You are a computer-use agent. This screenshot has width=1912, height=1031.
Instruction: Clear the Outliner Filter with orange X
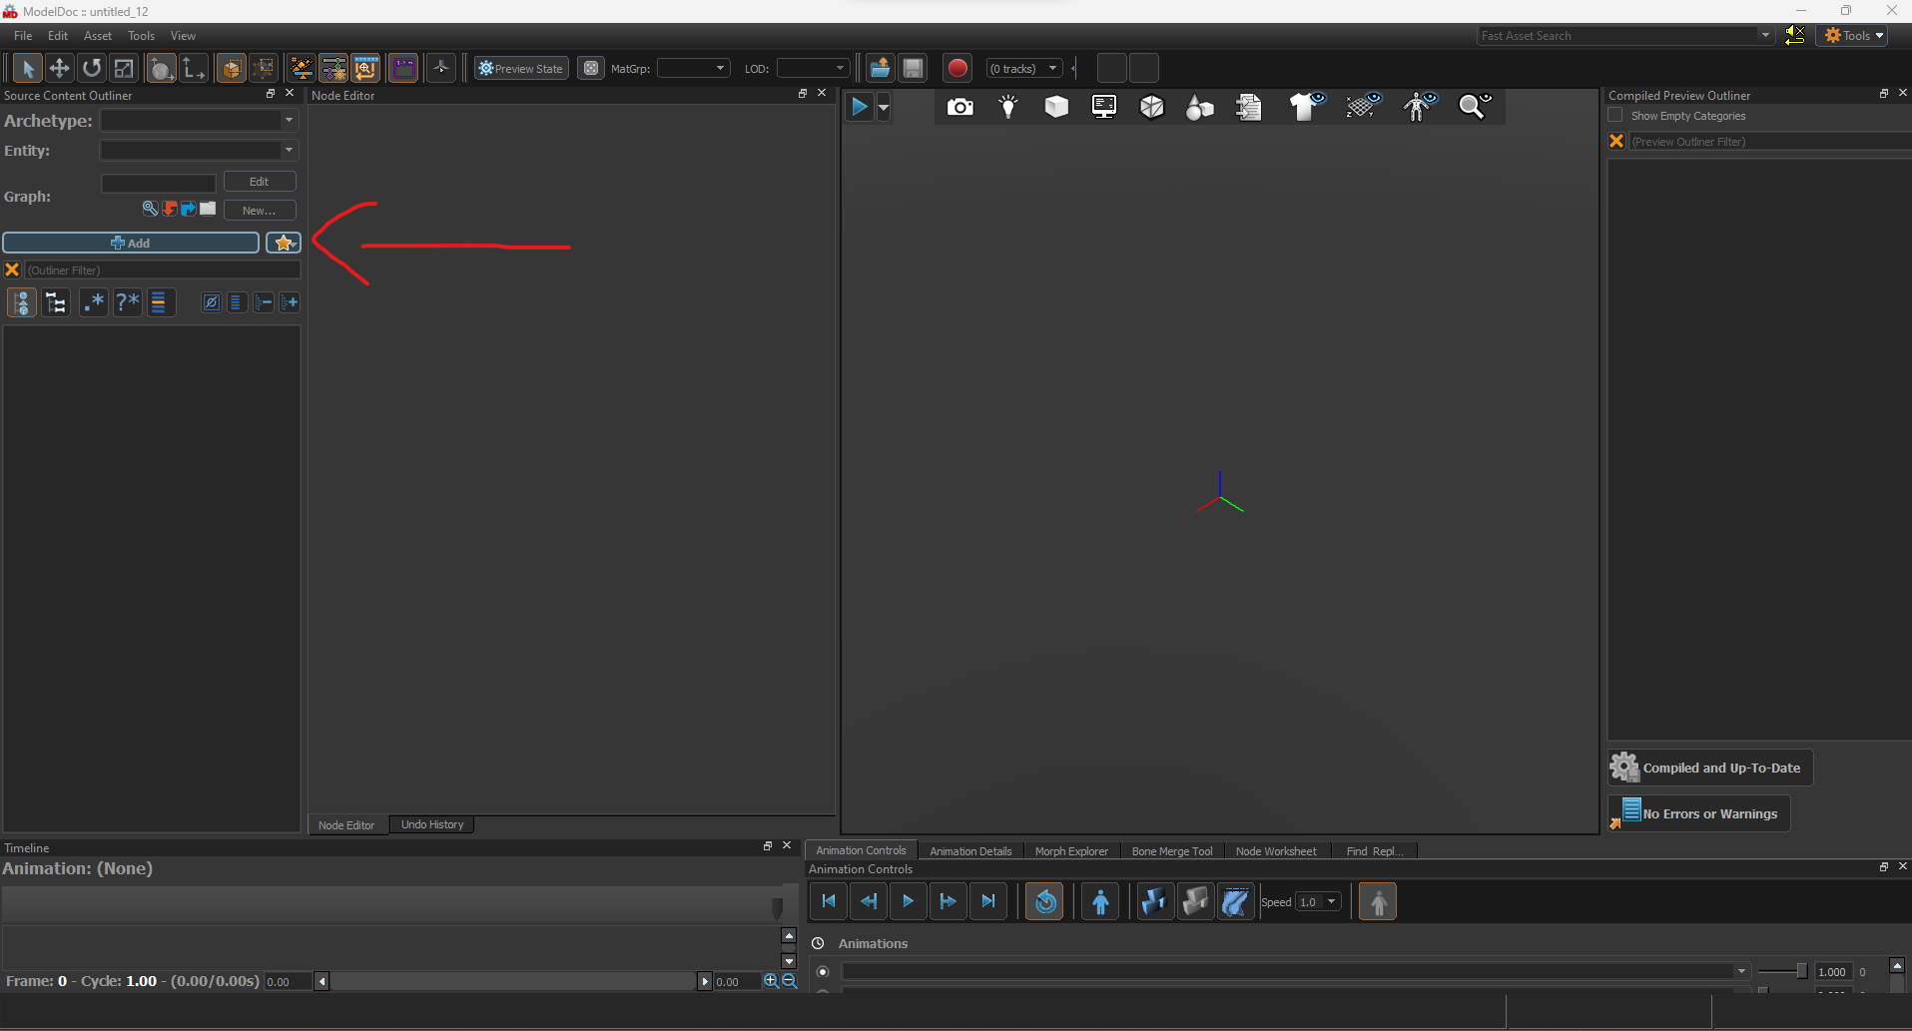12,269
